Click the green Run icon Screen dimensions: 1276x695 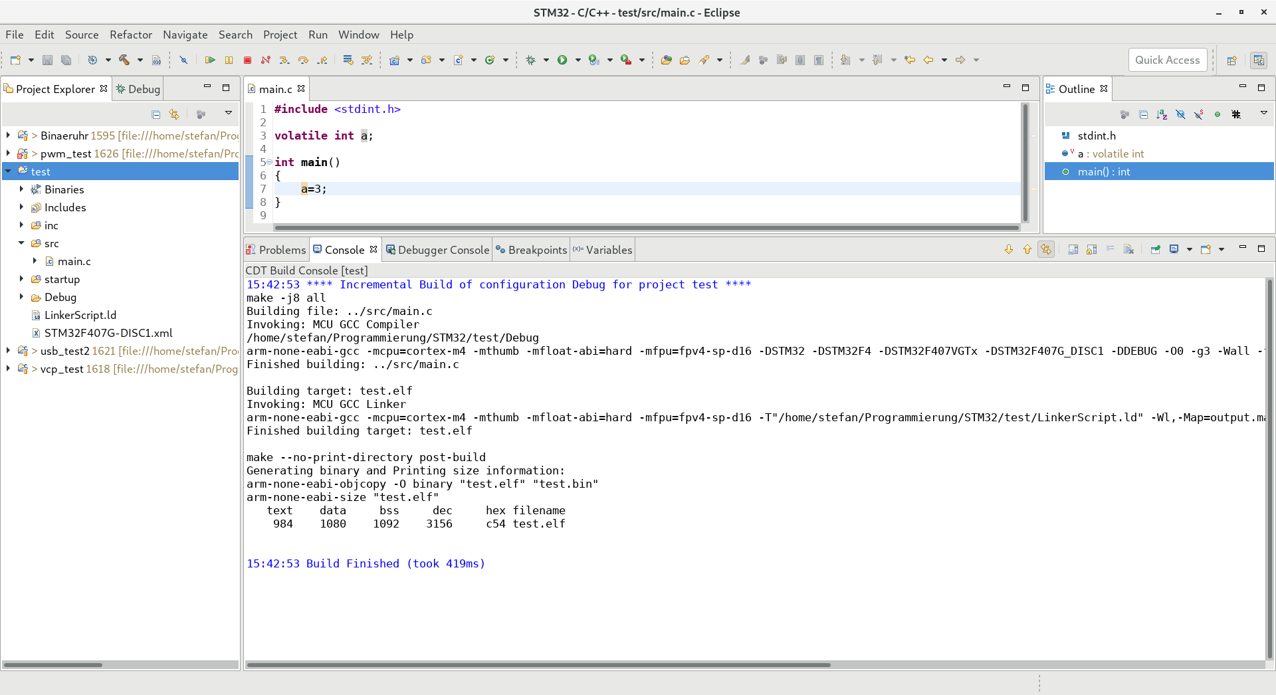562,60
